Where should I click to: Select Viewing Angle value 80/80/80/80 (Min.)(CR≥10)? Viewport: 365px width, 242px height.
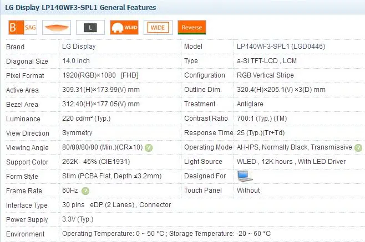(x=103, y=147)
